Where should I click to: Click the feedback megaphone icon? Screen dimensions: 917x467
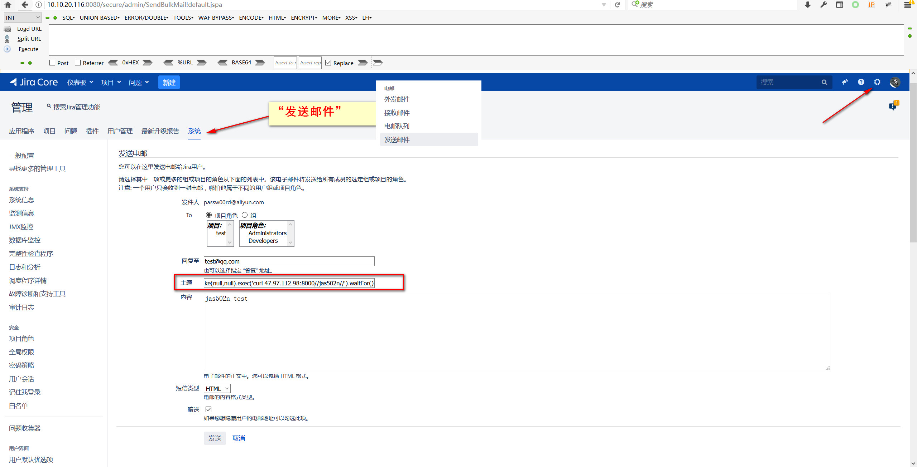(845, 82)
